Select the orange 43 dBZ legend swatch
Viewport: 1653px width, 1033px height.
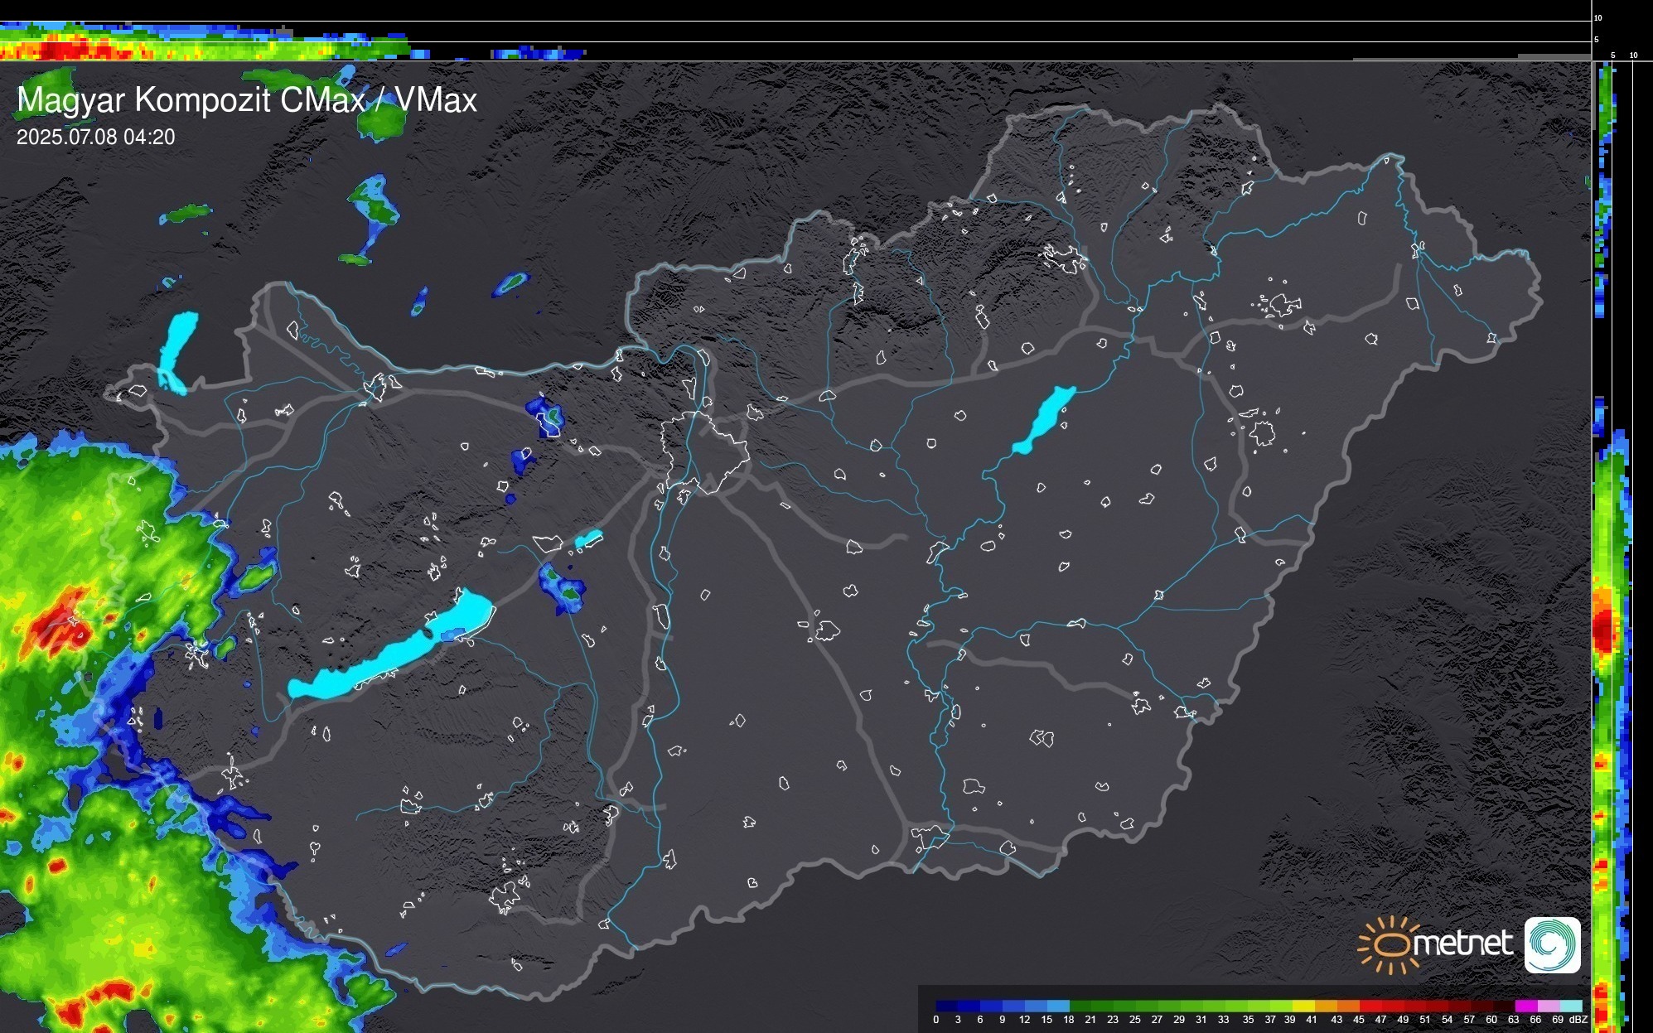coord(1347,1006)
